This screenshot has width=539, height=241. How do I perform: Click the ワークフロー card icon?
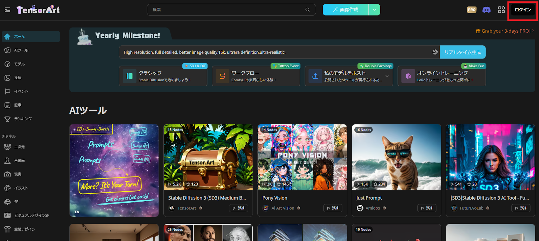click(222, 76)
